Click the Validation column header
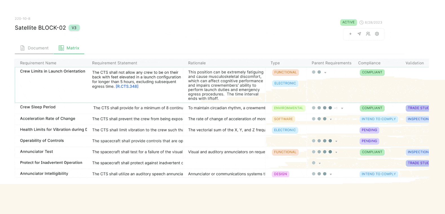 point(415,63)
